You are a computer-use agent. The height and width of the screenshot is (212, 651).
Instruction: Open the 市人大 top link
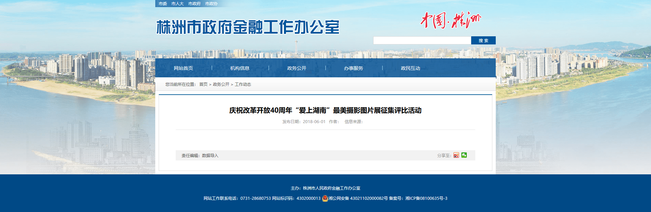pyautogui.click(x=177, y=4)
